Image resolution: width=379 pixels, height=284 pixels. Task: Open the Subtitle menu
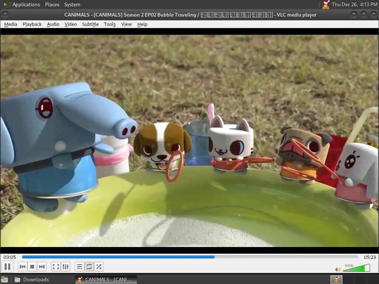tap(90, 24)
